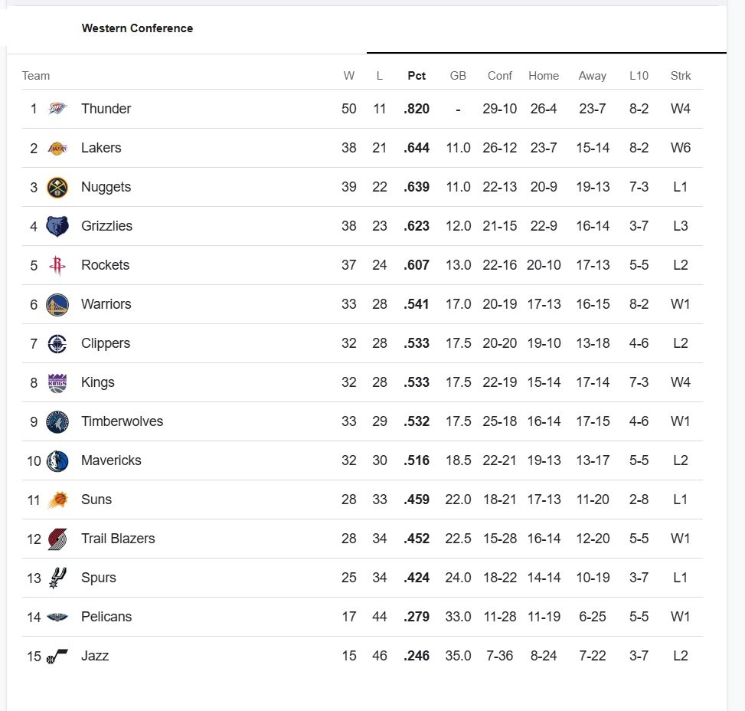
Task: Click the Spurs team logo
Action: tap(57, 578)
